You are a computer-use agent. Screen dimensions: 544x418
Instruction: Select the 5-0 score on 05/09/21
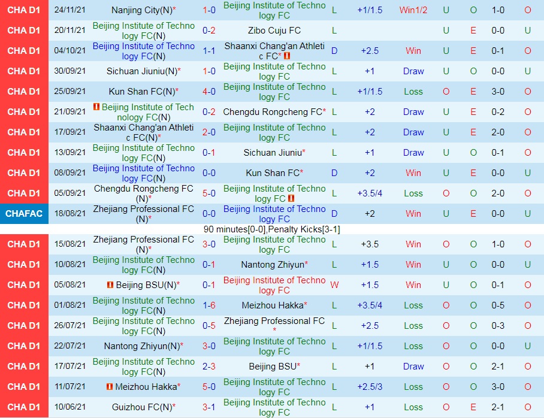click(209, 193)
